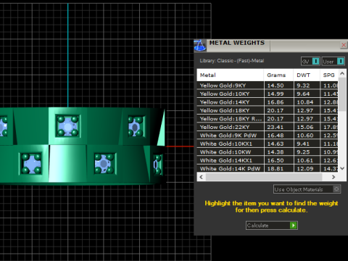
Task: Click the table scroll up arrow
Action: (x=342, y=73)
